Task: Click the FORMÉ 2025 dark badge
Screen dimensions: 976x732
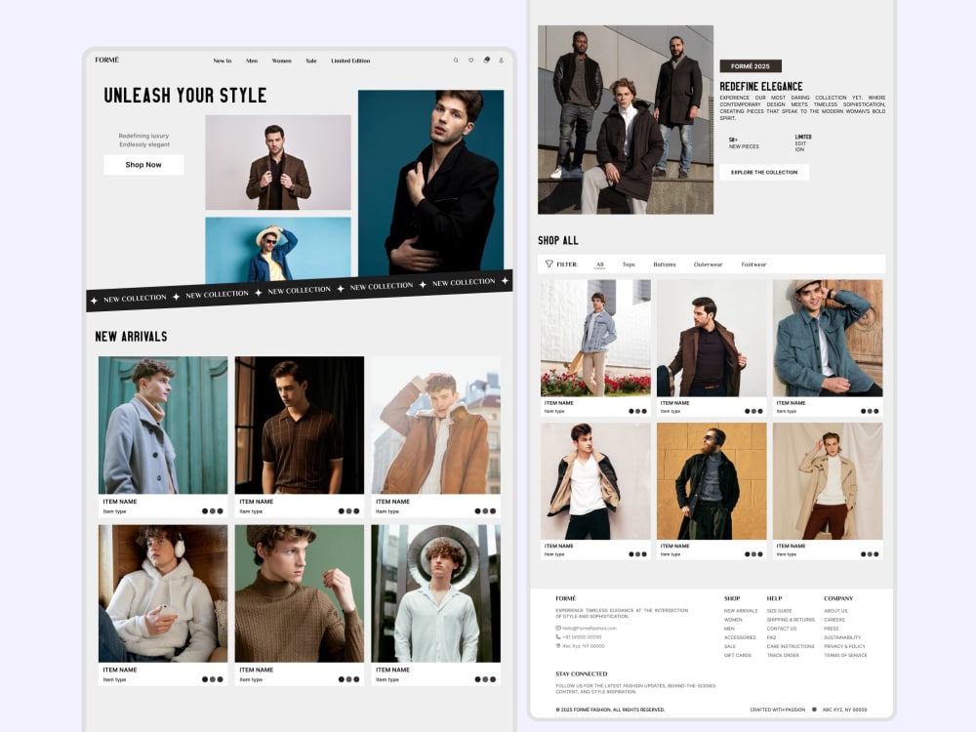Action: (x=751, y=66)
